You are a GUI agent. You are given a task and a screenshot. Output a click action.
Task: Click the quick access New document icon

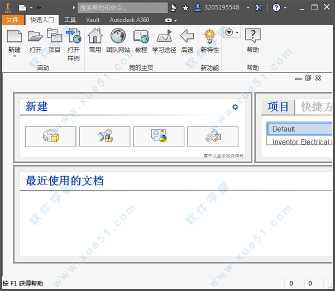coord(22,8)
